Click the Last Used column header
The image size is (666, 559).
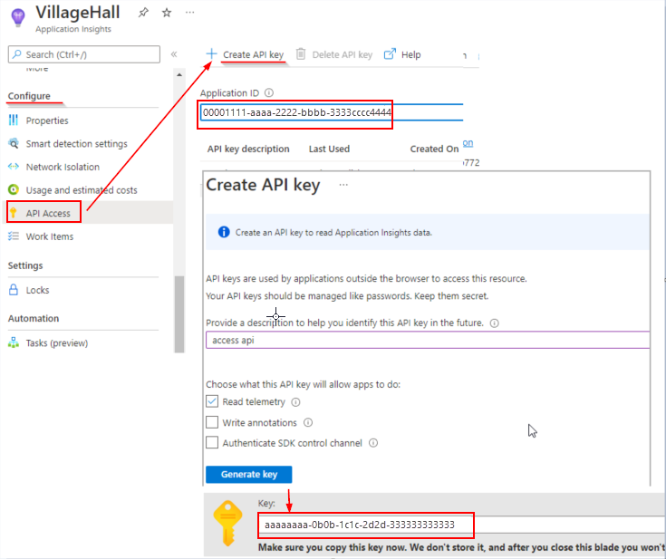pyautogui.click(x=329, y=149)
